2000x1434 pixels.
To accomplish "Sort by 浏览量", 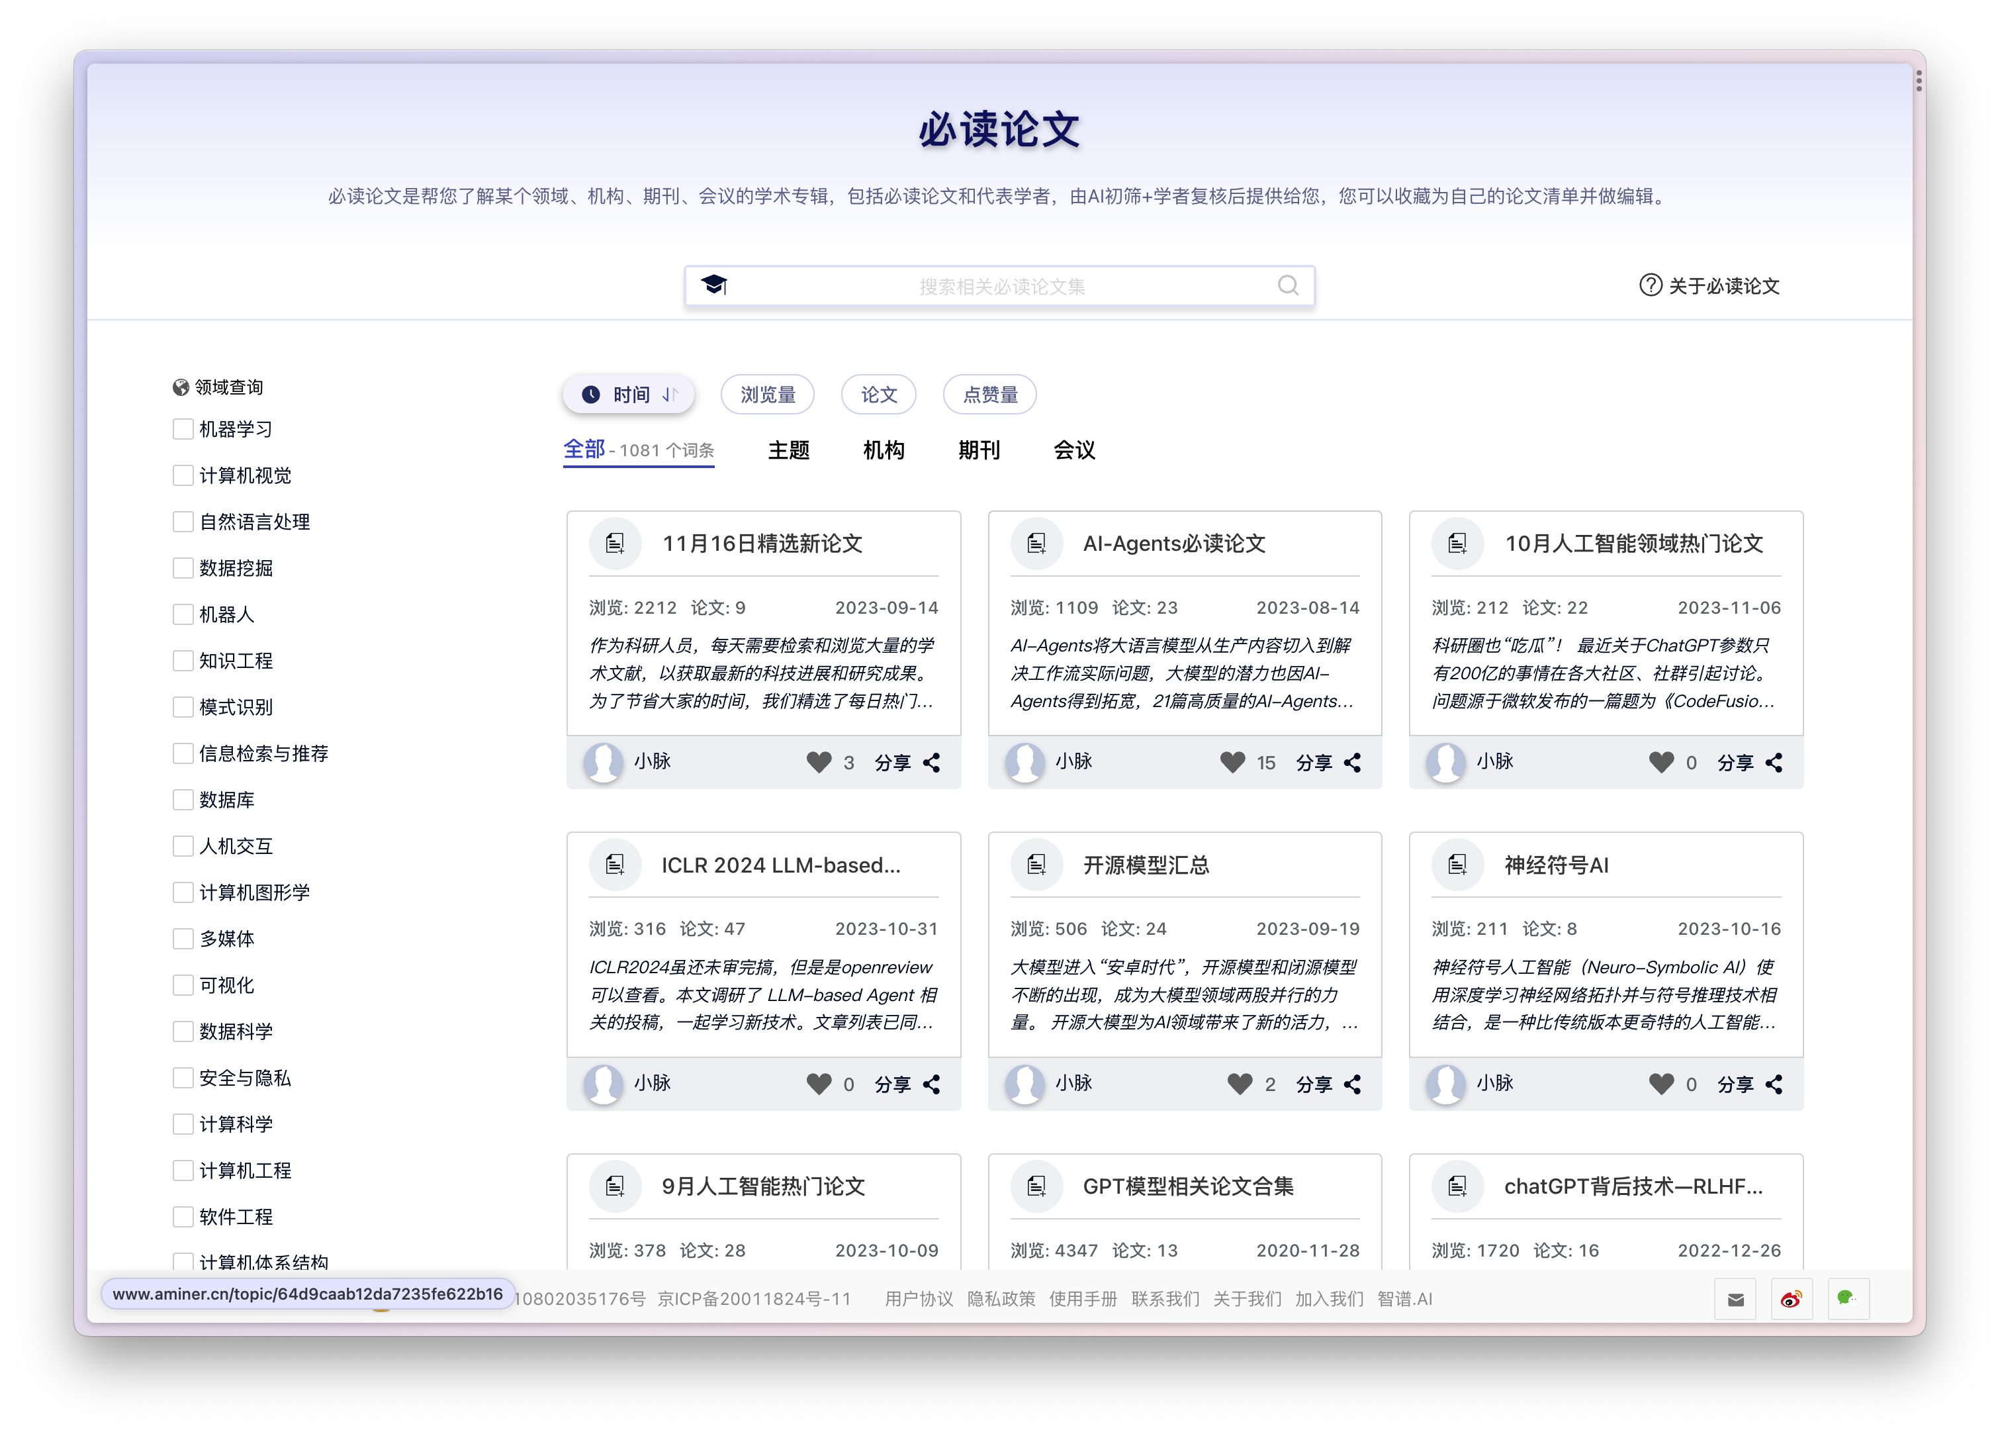I will 767,394.
